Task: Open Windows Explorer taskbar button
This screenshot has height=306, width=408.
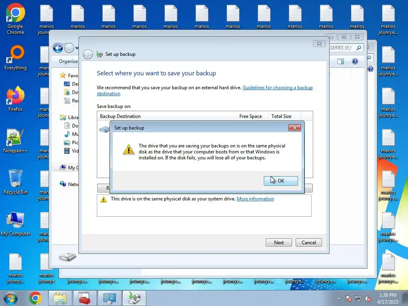Action: tap(60, 298)
